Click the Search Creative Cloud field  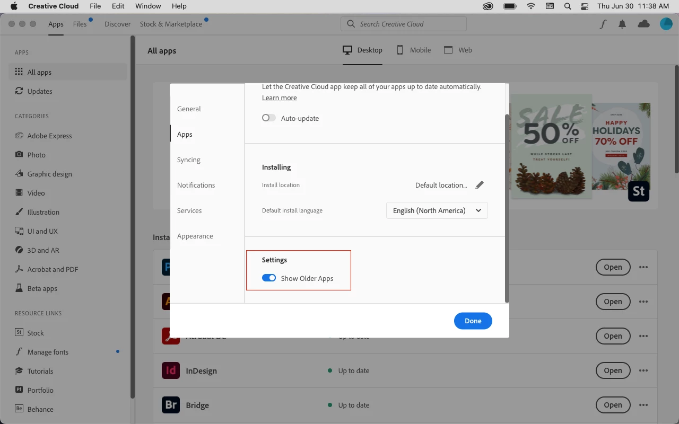tap(404, 24)
